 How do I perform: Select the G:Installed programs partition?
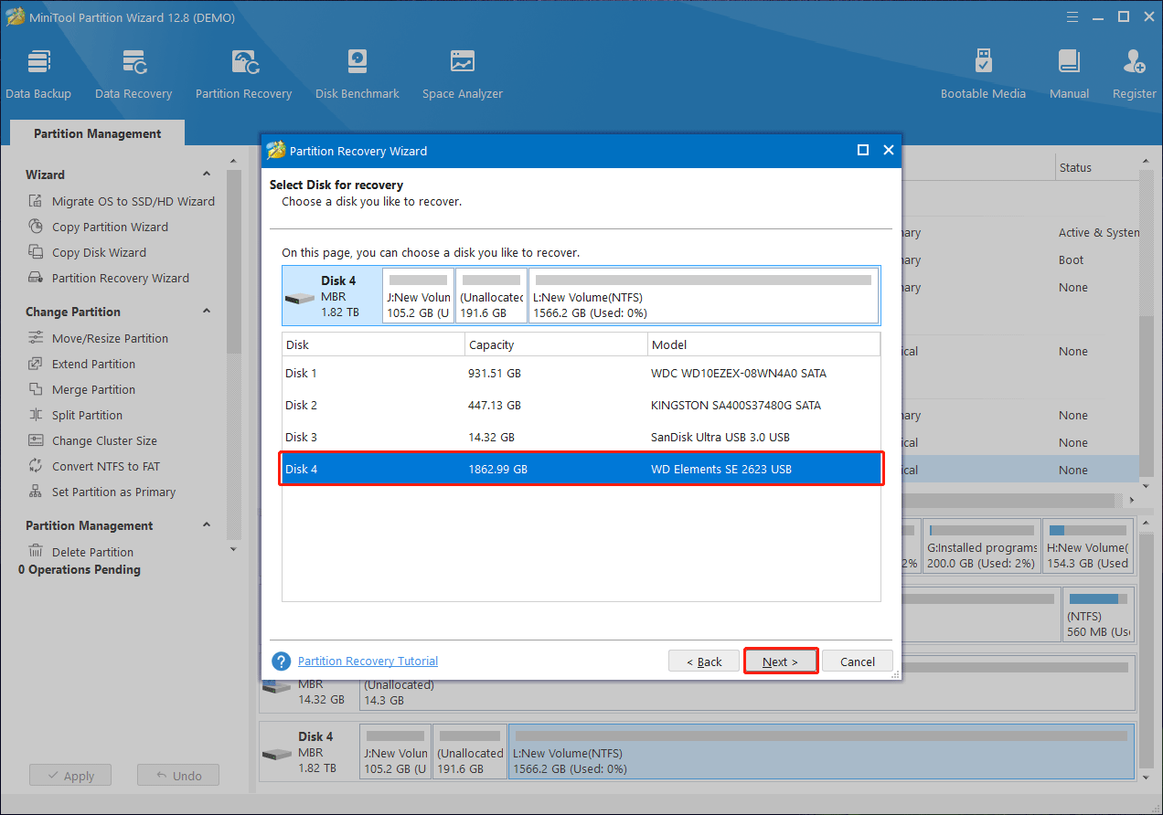coord(982,546)
